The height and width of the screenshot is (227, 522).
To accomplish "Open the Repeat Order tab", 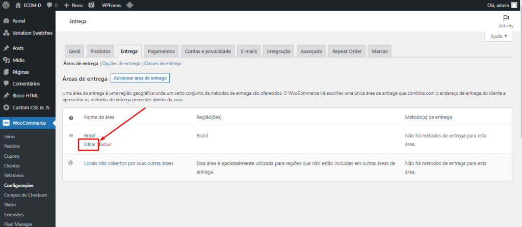I will click(x=347, y=51).
